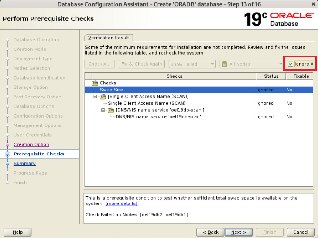This screenshot has width=318, height=238.
Task: Select the Prerequisite Checks step
Action: click(39, 154)
